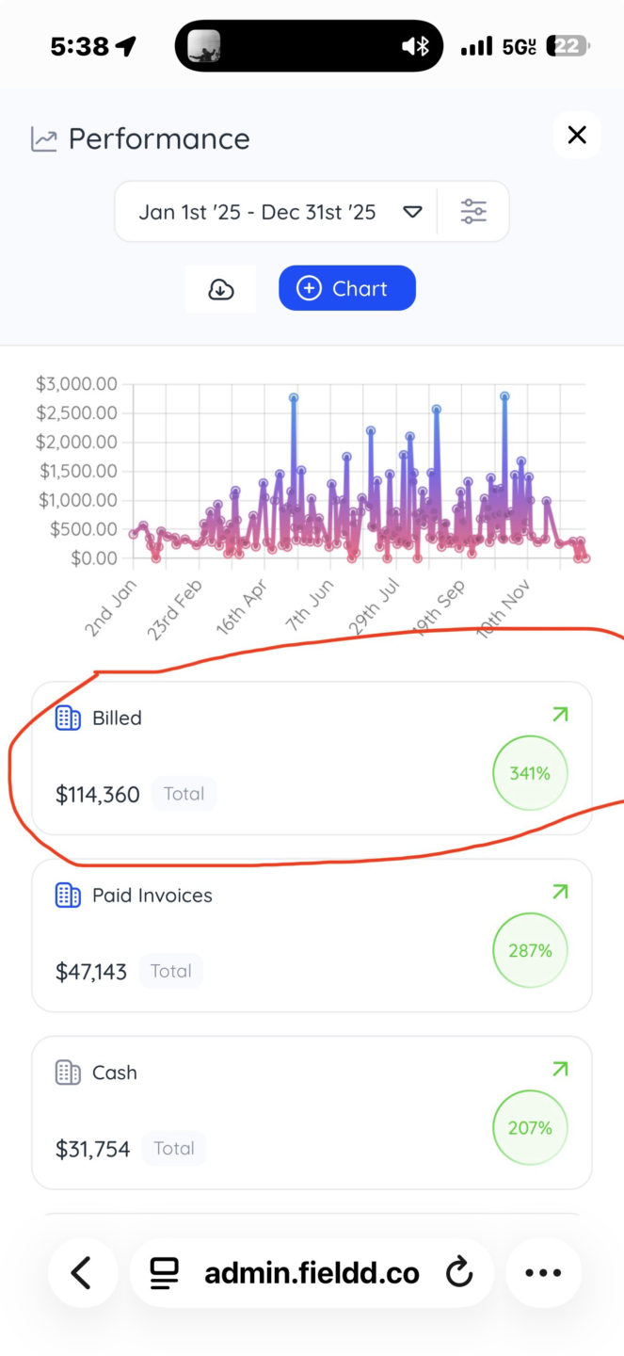This screenshot has width=624, height=1356.
Task: Click the Cash building icon
Action: pyautogui.click(x=68, y=1072)
